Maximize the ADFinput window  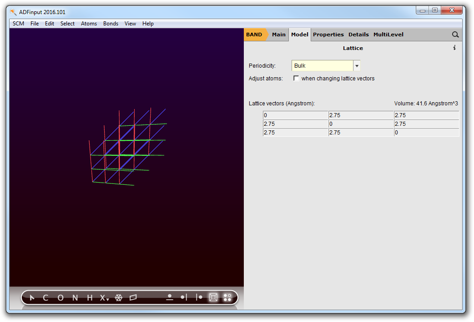435,10
